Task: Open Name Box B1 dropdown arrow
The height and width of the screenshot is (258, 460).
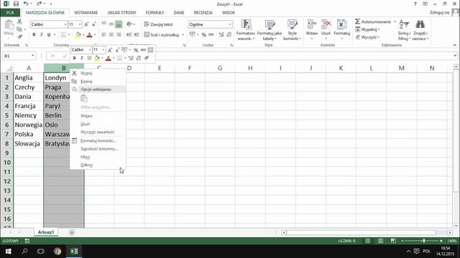Action: [x=32, y=56]
